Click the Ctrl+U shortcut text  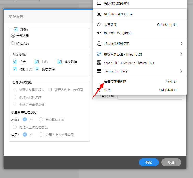pyautogui.click(x=171, y=82)
